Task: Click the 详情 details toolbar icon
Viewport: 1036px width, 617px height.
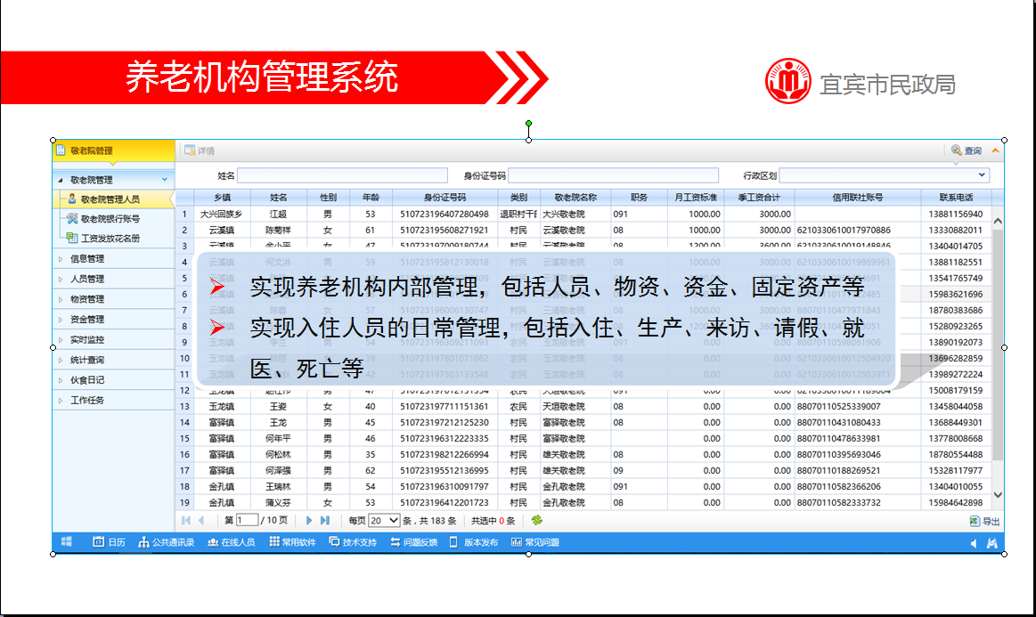Action: [x=190, y=150]
